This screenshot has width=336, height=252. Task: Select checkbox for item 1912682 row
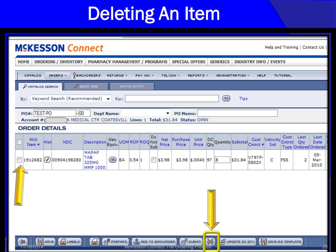pyautogui.click(x=19, y=160)
